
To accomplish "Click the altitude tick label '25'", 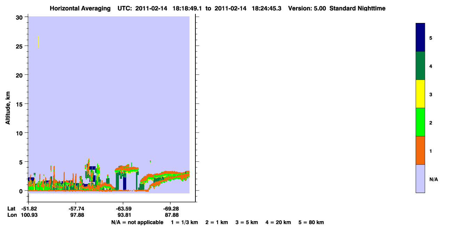I will [20, 46].
